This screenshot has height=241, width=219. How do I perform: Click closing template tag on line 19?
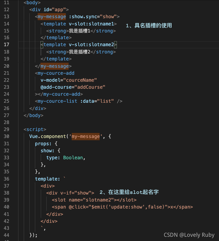[56, 59]
